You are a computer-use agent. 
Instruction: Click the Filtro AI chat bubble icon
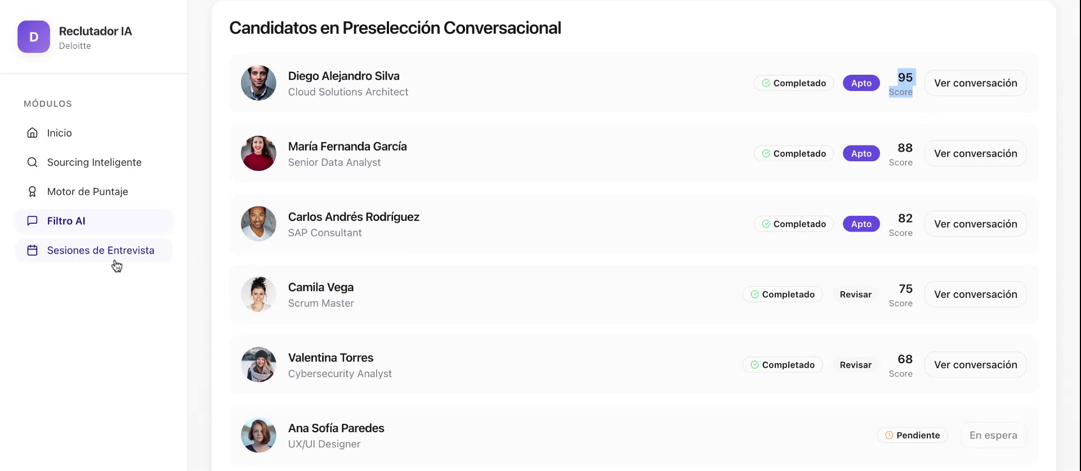coord(33,221)
